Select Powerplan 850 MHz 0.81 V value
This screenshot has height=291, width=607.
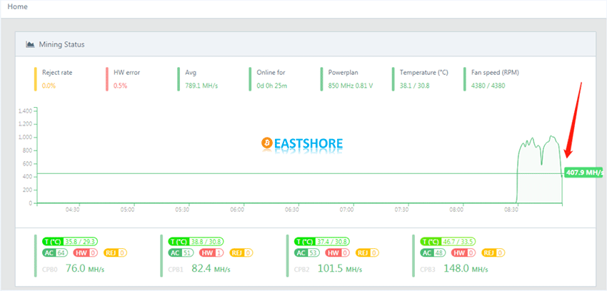tap(351, 86)
